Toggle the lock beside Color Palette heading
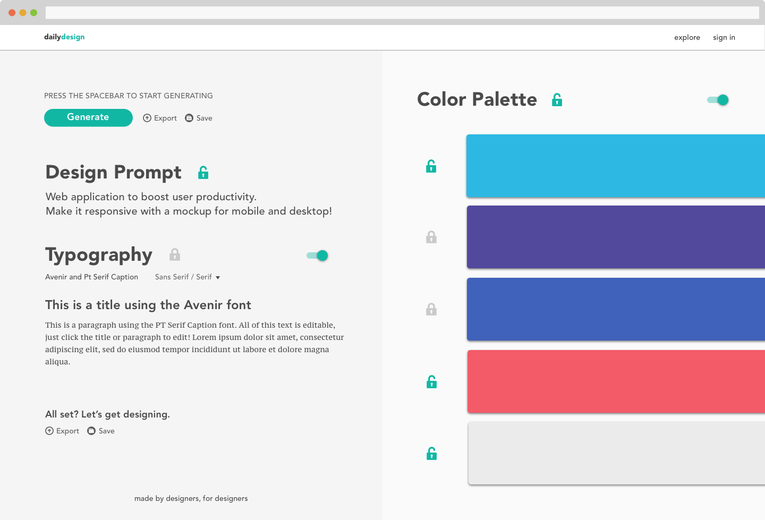Screen dimensions: 765x520 coord(557,100)
